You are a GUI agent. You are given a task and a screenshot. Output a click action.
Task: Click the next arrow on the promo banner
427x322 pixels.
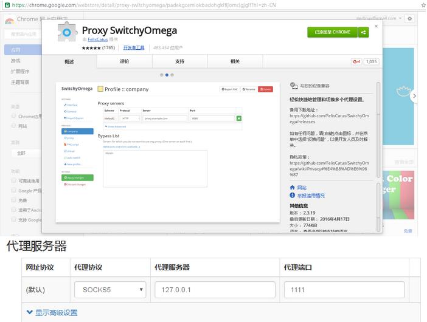click(414, 96)
